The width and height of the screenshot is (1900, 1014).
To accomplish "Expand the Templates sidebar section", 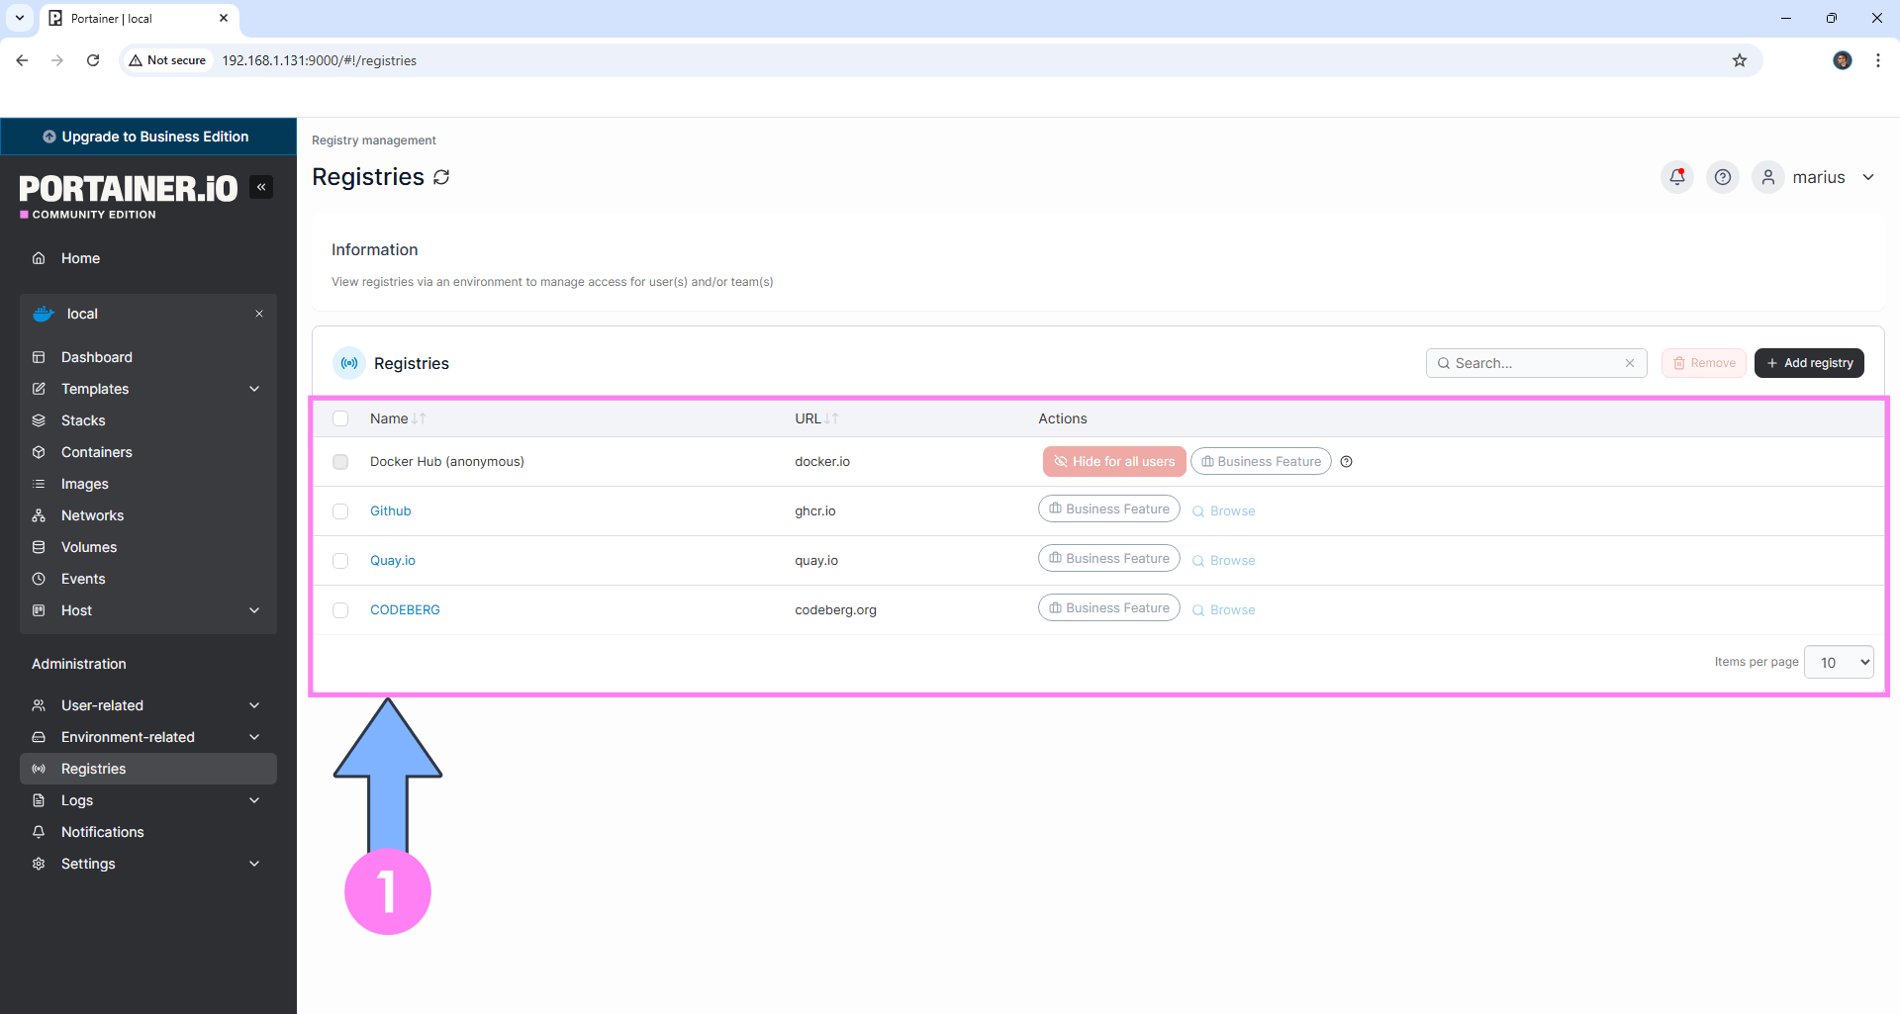I will pos(94,389).
